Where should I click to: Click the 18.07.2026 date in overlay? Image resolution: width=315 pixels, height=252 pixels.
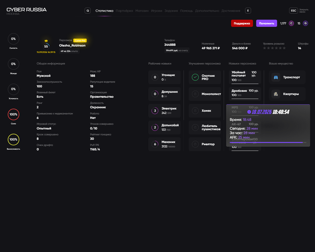(262, 112)
